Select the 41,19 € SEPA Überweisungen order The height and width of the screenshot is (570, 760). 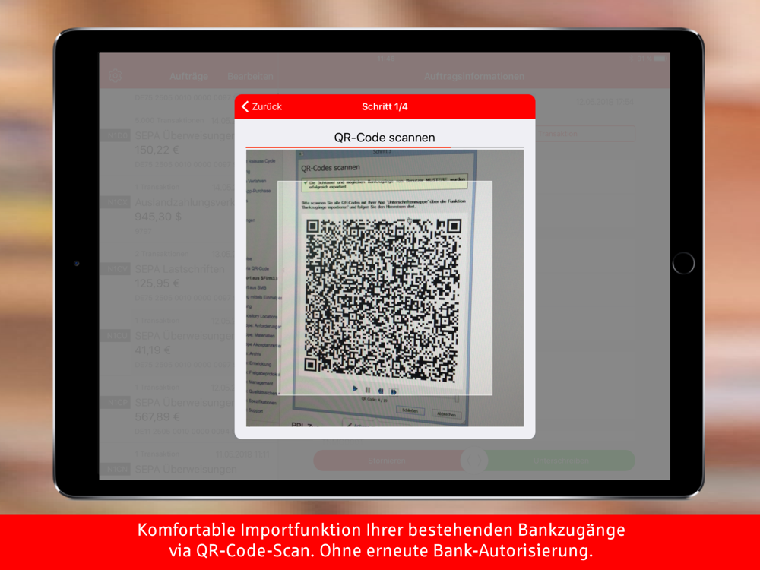pos(167,344)
